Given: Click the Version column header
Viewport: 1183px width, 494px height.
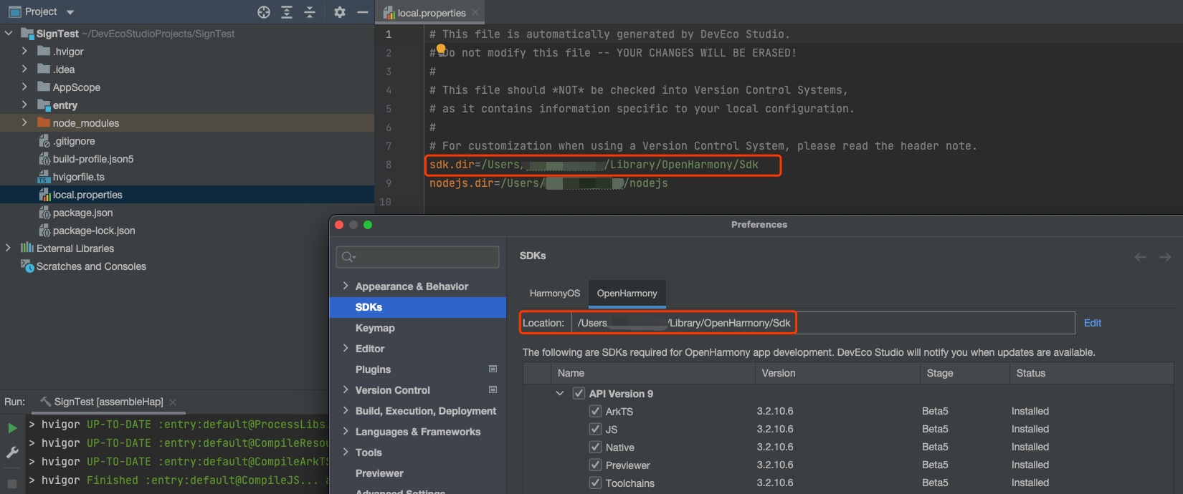Looking at the screenshot, I should tap(837, 373).
